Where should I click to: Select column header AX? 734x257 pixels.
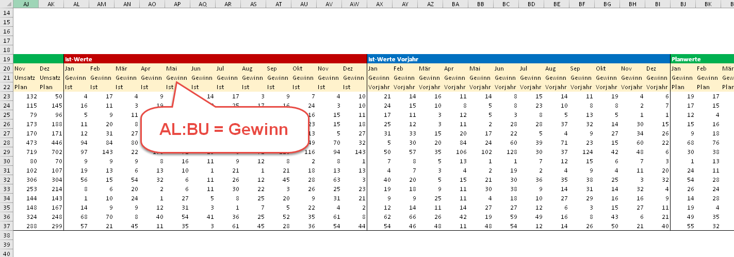[x=379, y=4]
